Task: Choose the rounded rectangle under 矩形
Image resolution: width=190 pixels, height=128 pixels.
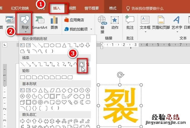Action: [28, 77]
